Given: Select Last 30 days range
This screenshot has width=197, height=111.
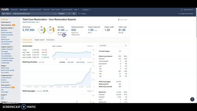Looking at the screenshot, I should [80, 62].
